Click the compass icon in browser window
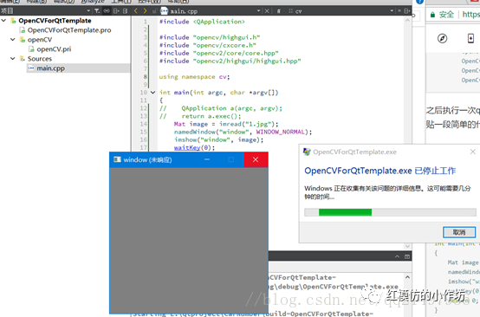The image size is (480, 317). point(442,38)
